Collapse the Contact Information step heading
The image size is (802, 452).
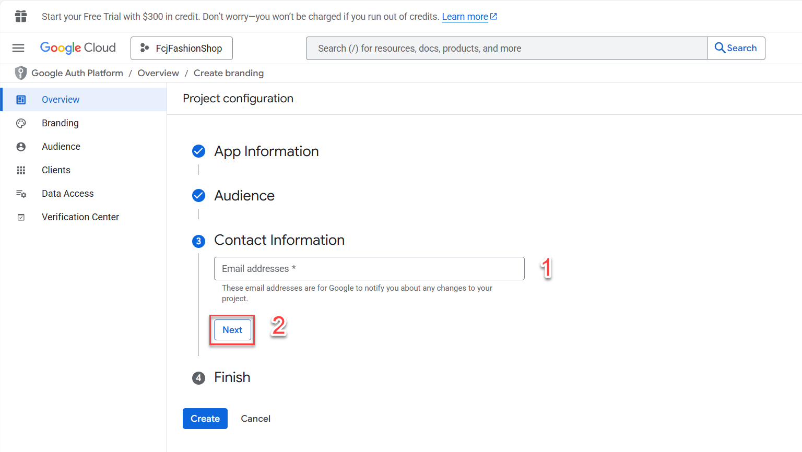[279, 240]
